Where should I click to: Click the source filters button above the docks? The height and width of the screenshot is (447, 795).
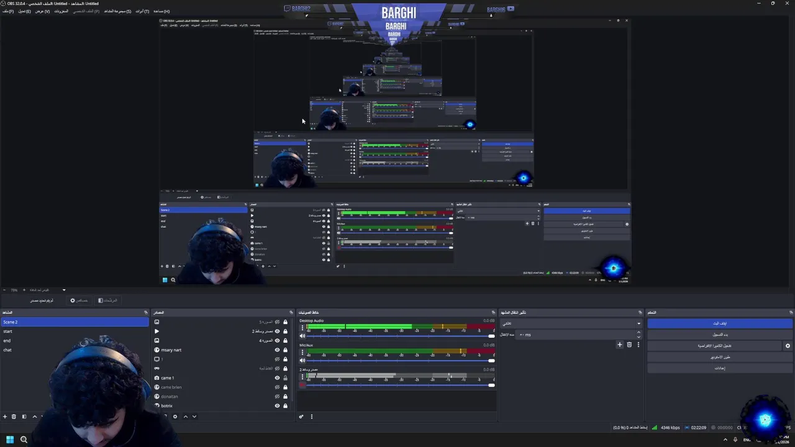107,300
